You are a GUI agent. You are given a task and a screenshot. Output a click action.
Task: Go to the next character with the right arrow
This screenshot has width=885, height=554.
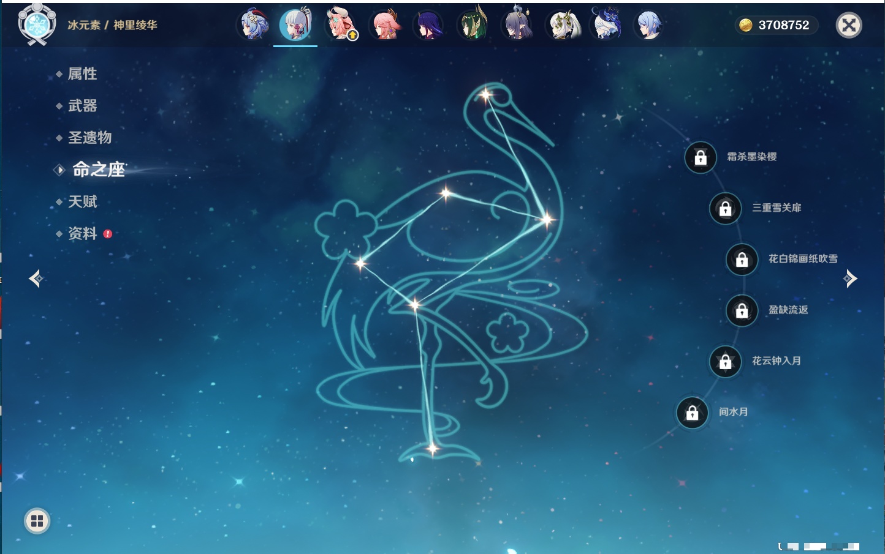point(850,279)
